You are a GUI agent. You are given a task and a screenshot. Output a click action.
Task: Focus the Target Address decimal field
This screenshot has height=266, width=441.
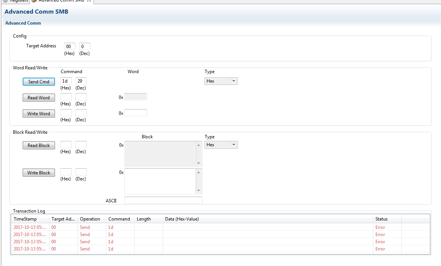click(x=84, y=46)
